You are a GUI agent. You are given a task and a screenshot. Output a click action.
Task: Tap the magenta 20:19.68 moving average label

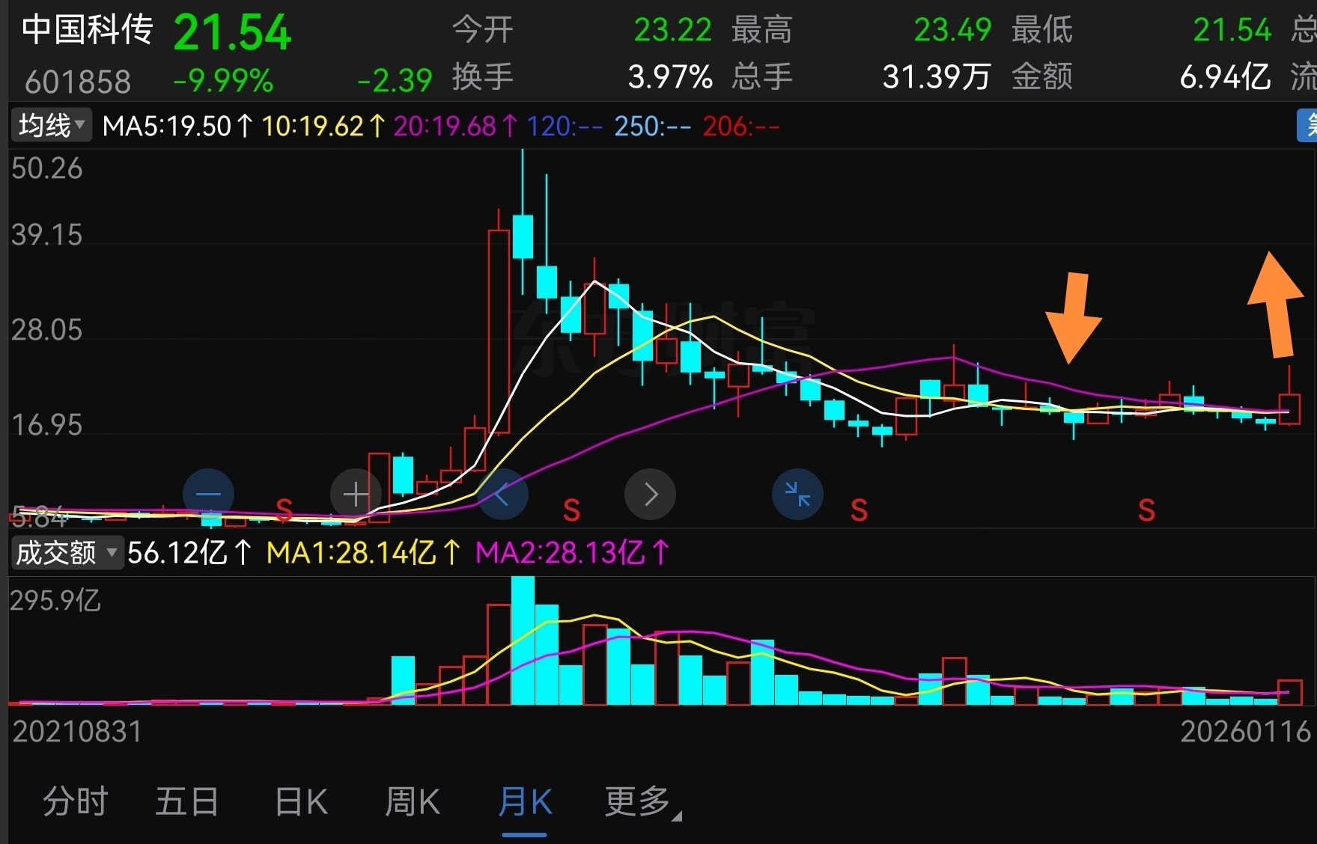[x=456, y=126]
